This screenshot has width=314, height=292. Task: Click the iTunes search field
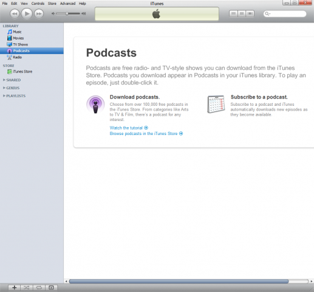(x=285, y=14)
